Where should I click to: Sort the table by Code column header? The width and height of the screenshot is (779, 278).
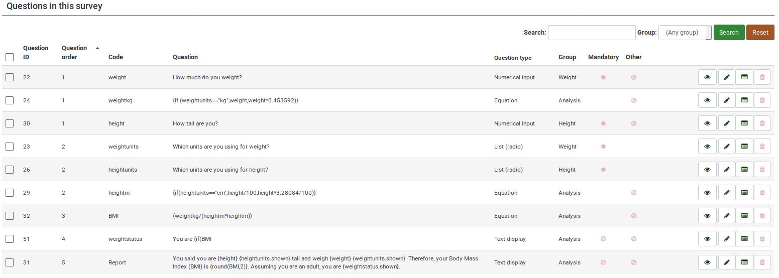tap(116, 57)
